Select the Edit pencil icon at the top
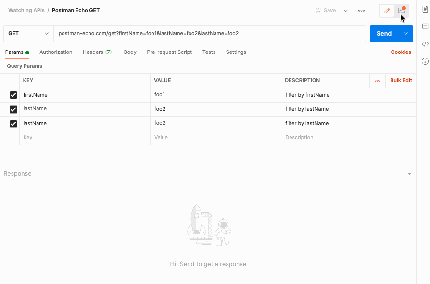This screenshot has height=284, width=430. point(387,10)
